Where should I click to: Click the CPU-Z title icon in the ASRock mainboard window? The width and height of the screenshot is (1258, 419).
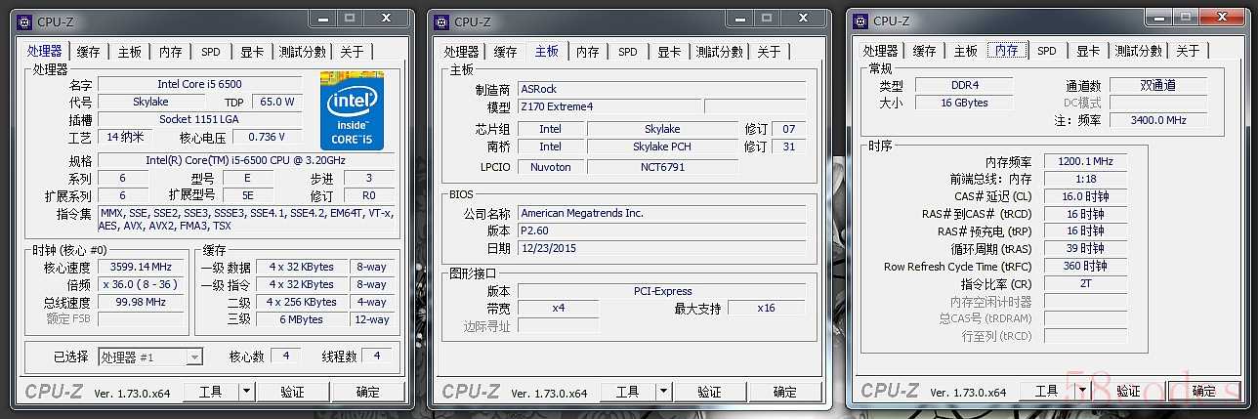[x=440, y=21]
